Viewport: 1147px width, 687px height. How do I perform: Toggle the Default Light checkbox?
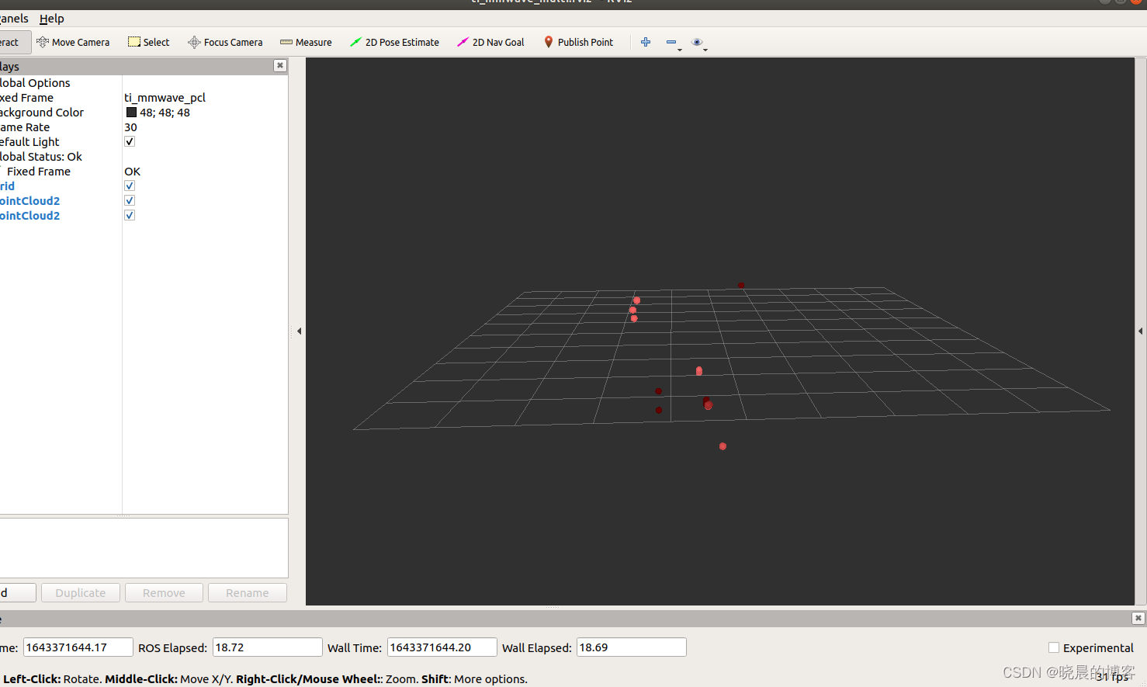coord(130,141)
